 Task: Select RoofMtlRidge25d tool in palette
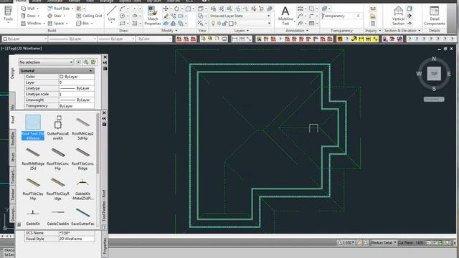point(33,159)
